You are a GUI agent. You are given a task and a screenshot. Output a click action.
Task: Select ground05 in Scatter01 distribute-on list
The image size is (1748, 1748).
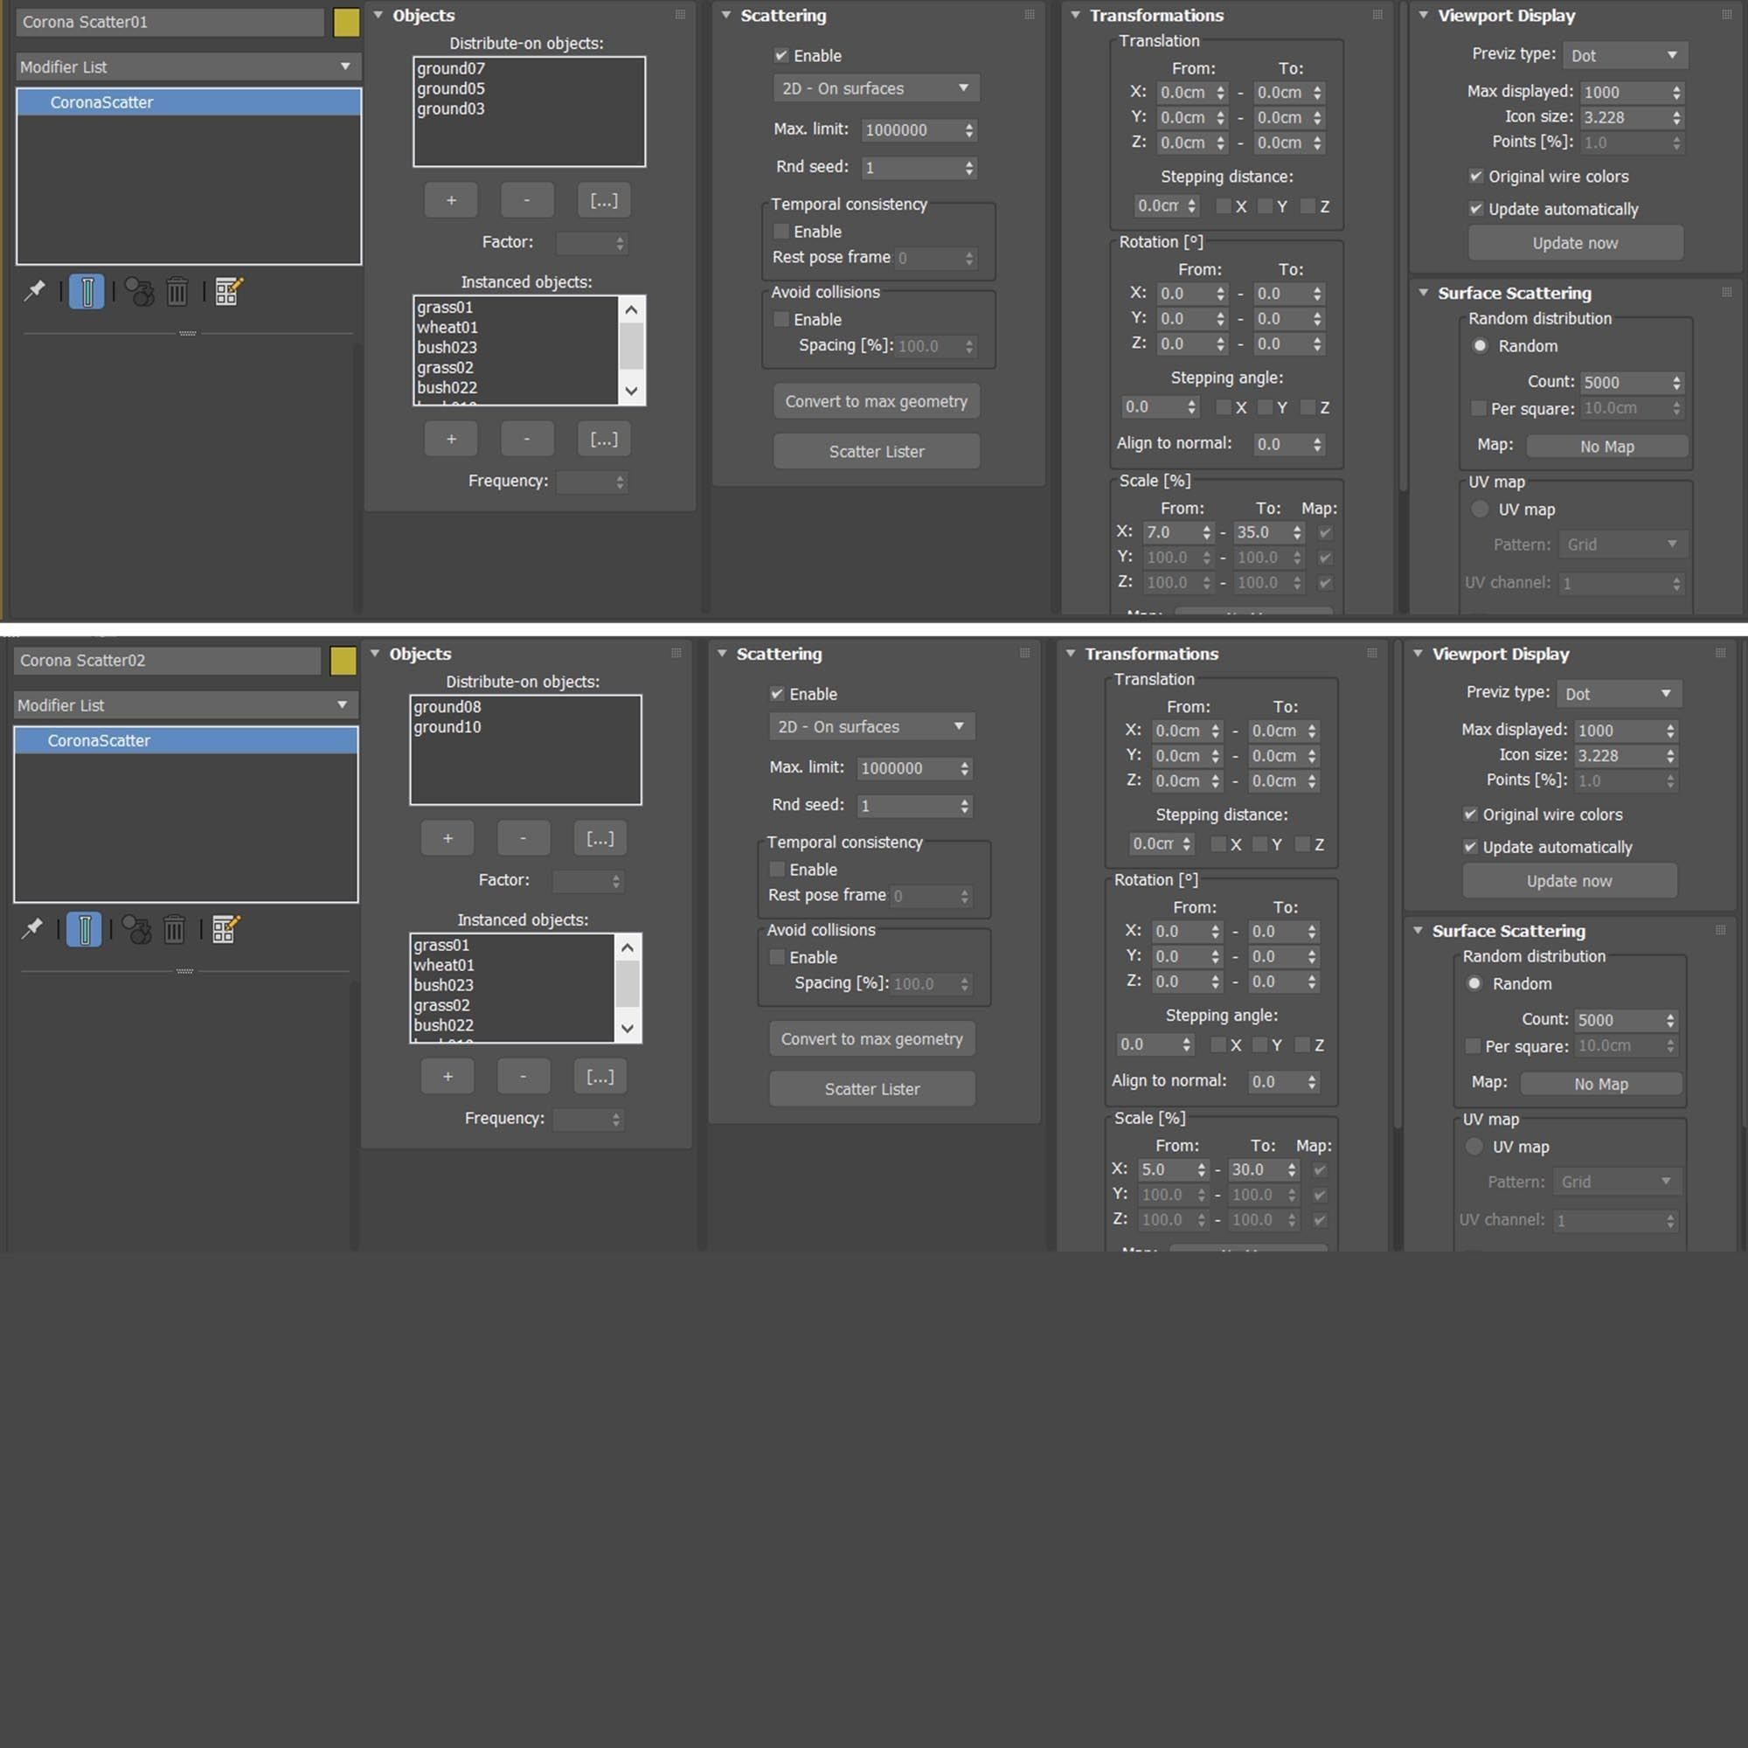point(451,88)
